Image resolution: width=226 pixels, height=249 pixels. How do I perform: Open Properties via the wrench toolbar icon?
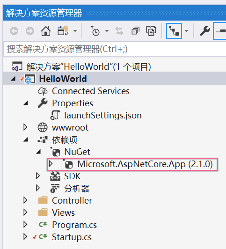tap(205, 31)
